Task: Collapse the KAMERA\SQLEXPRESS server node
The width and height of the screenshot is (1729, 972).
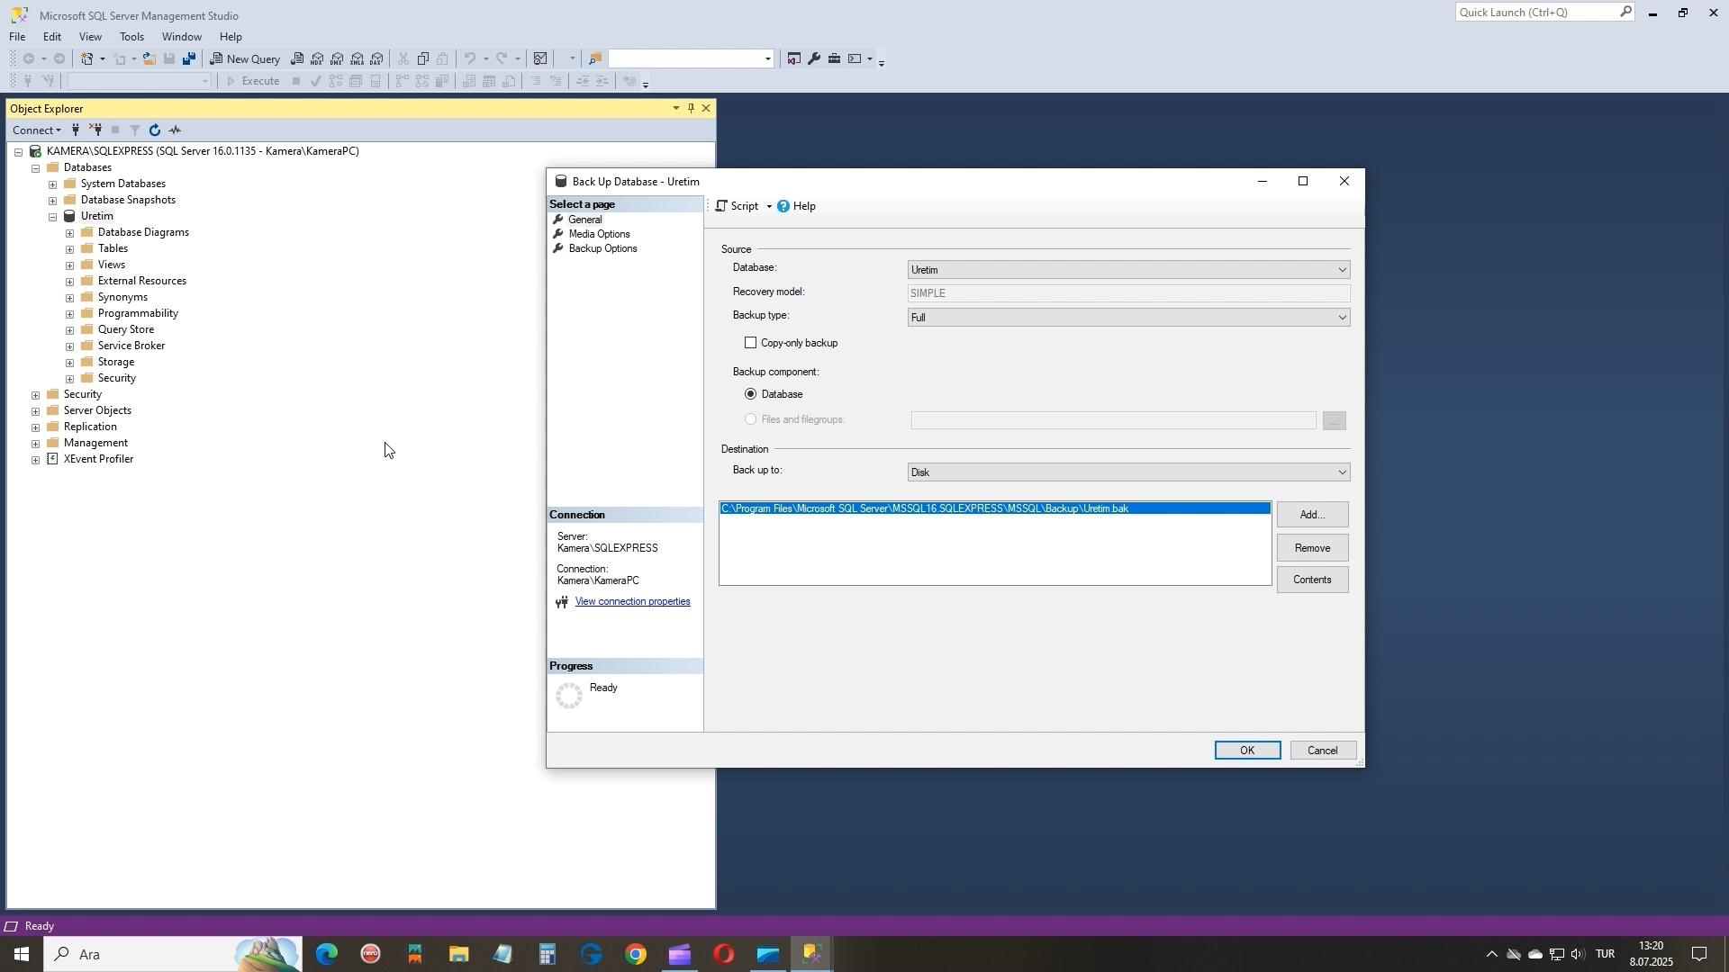Action: pyautogui.click(x=18, y=152)
